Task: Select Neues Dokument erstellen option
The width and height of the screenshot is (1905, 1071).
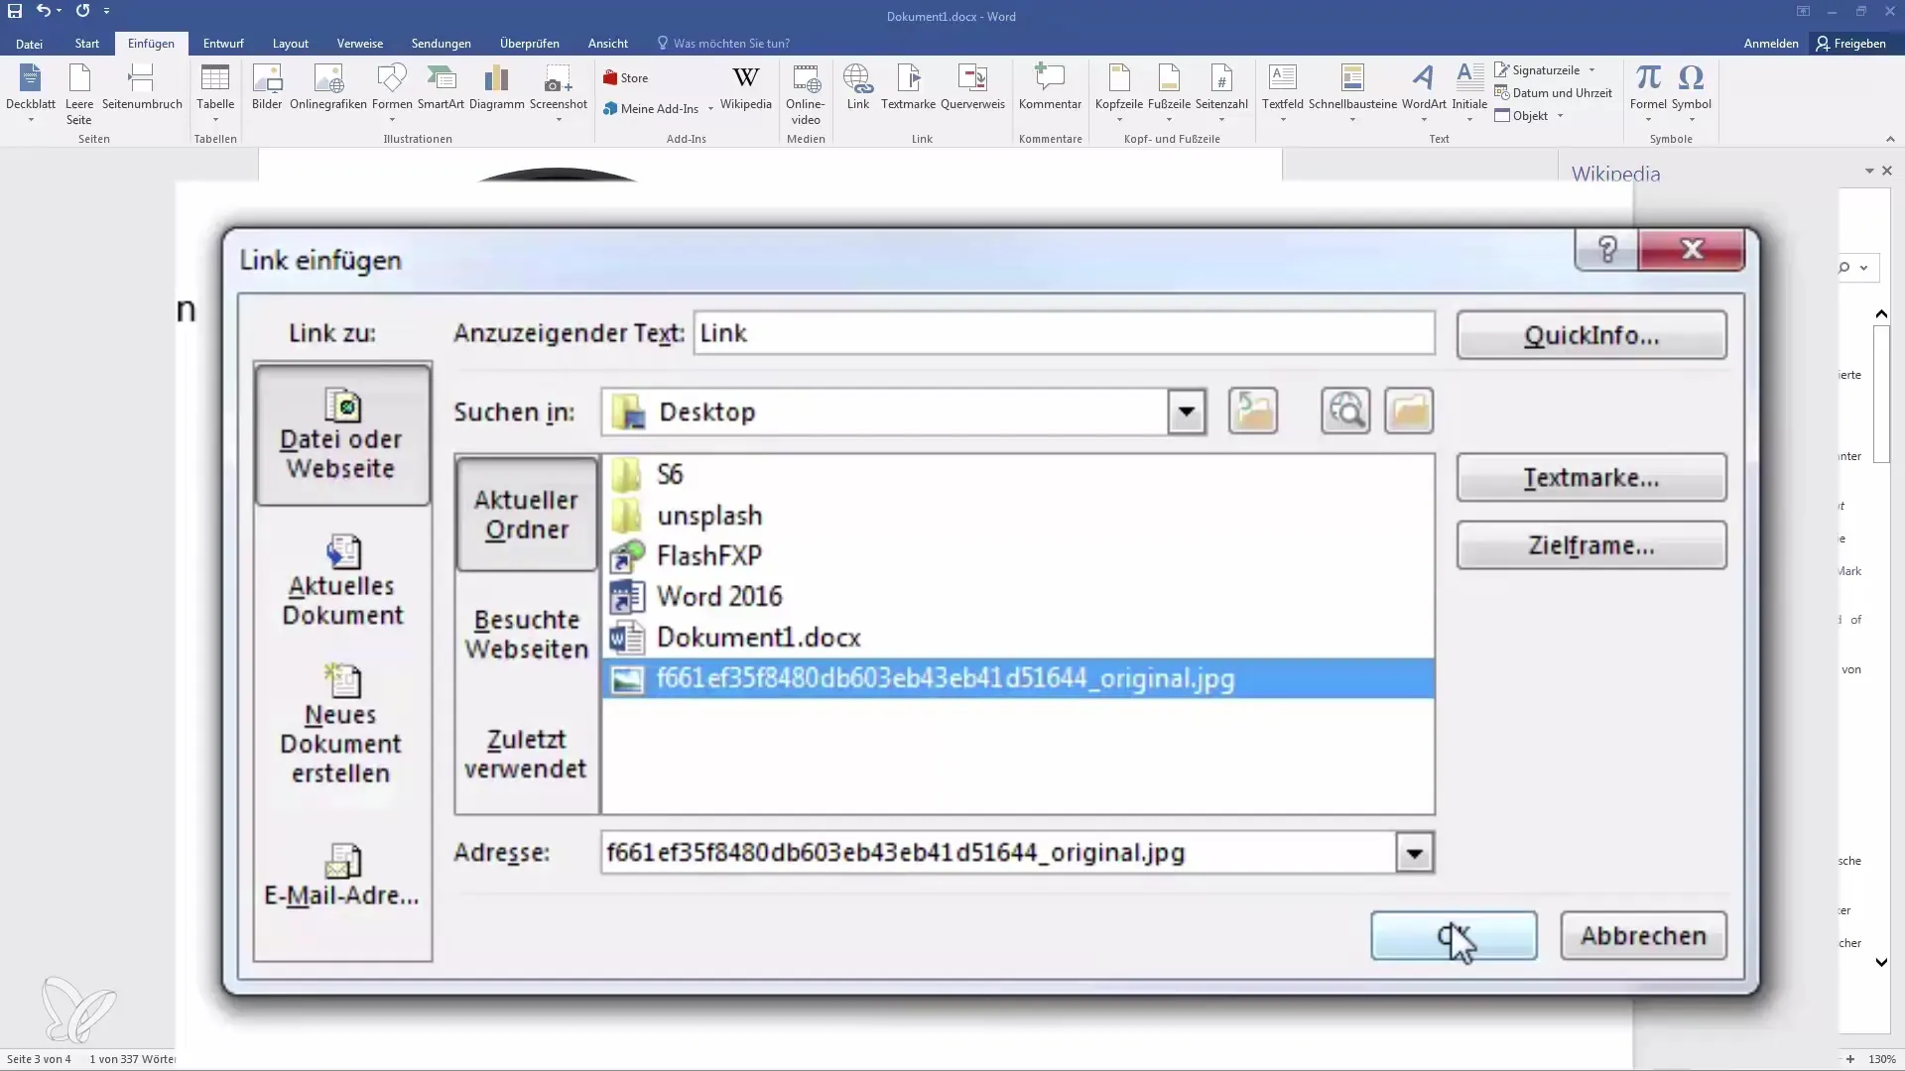Action: (x=341, y=718)
